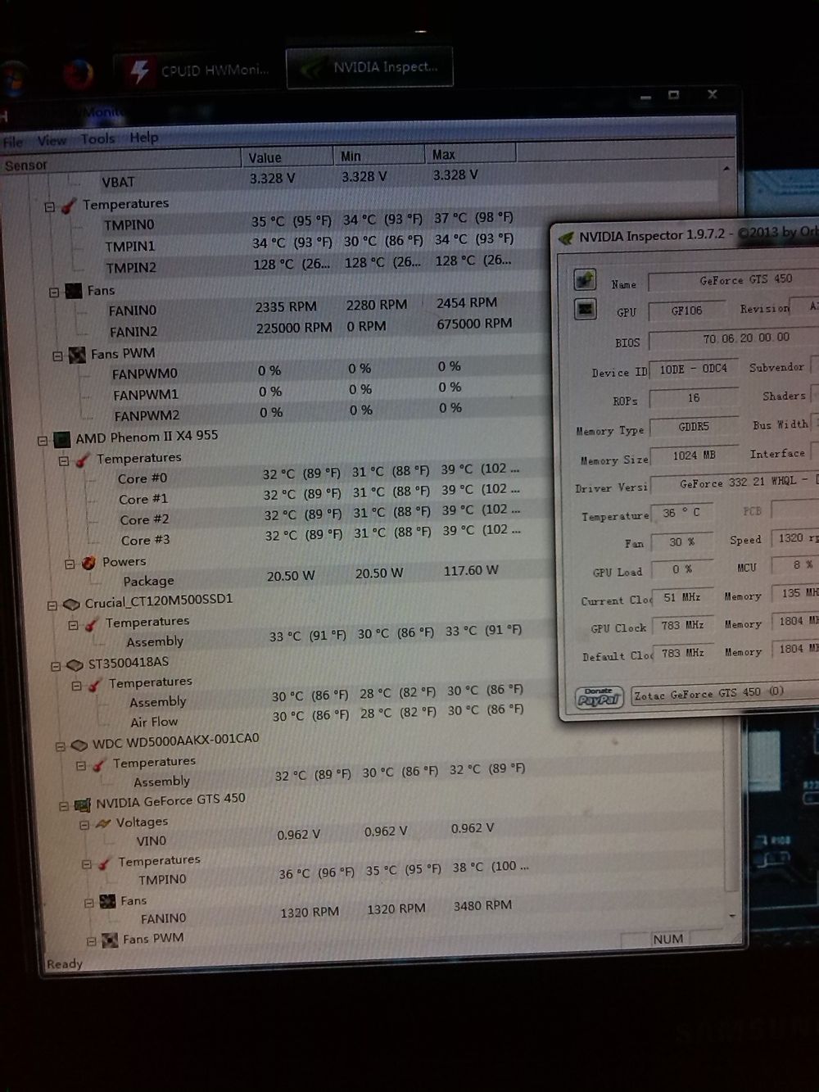Switch to CPUID HWMonitor taskbar button

198,70
